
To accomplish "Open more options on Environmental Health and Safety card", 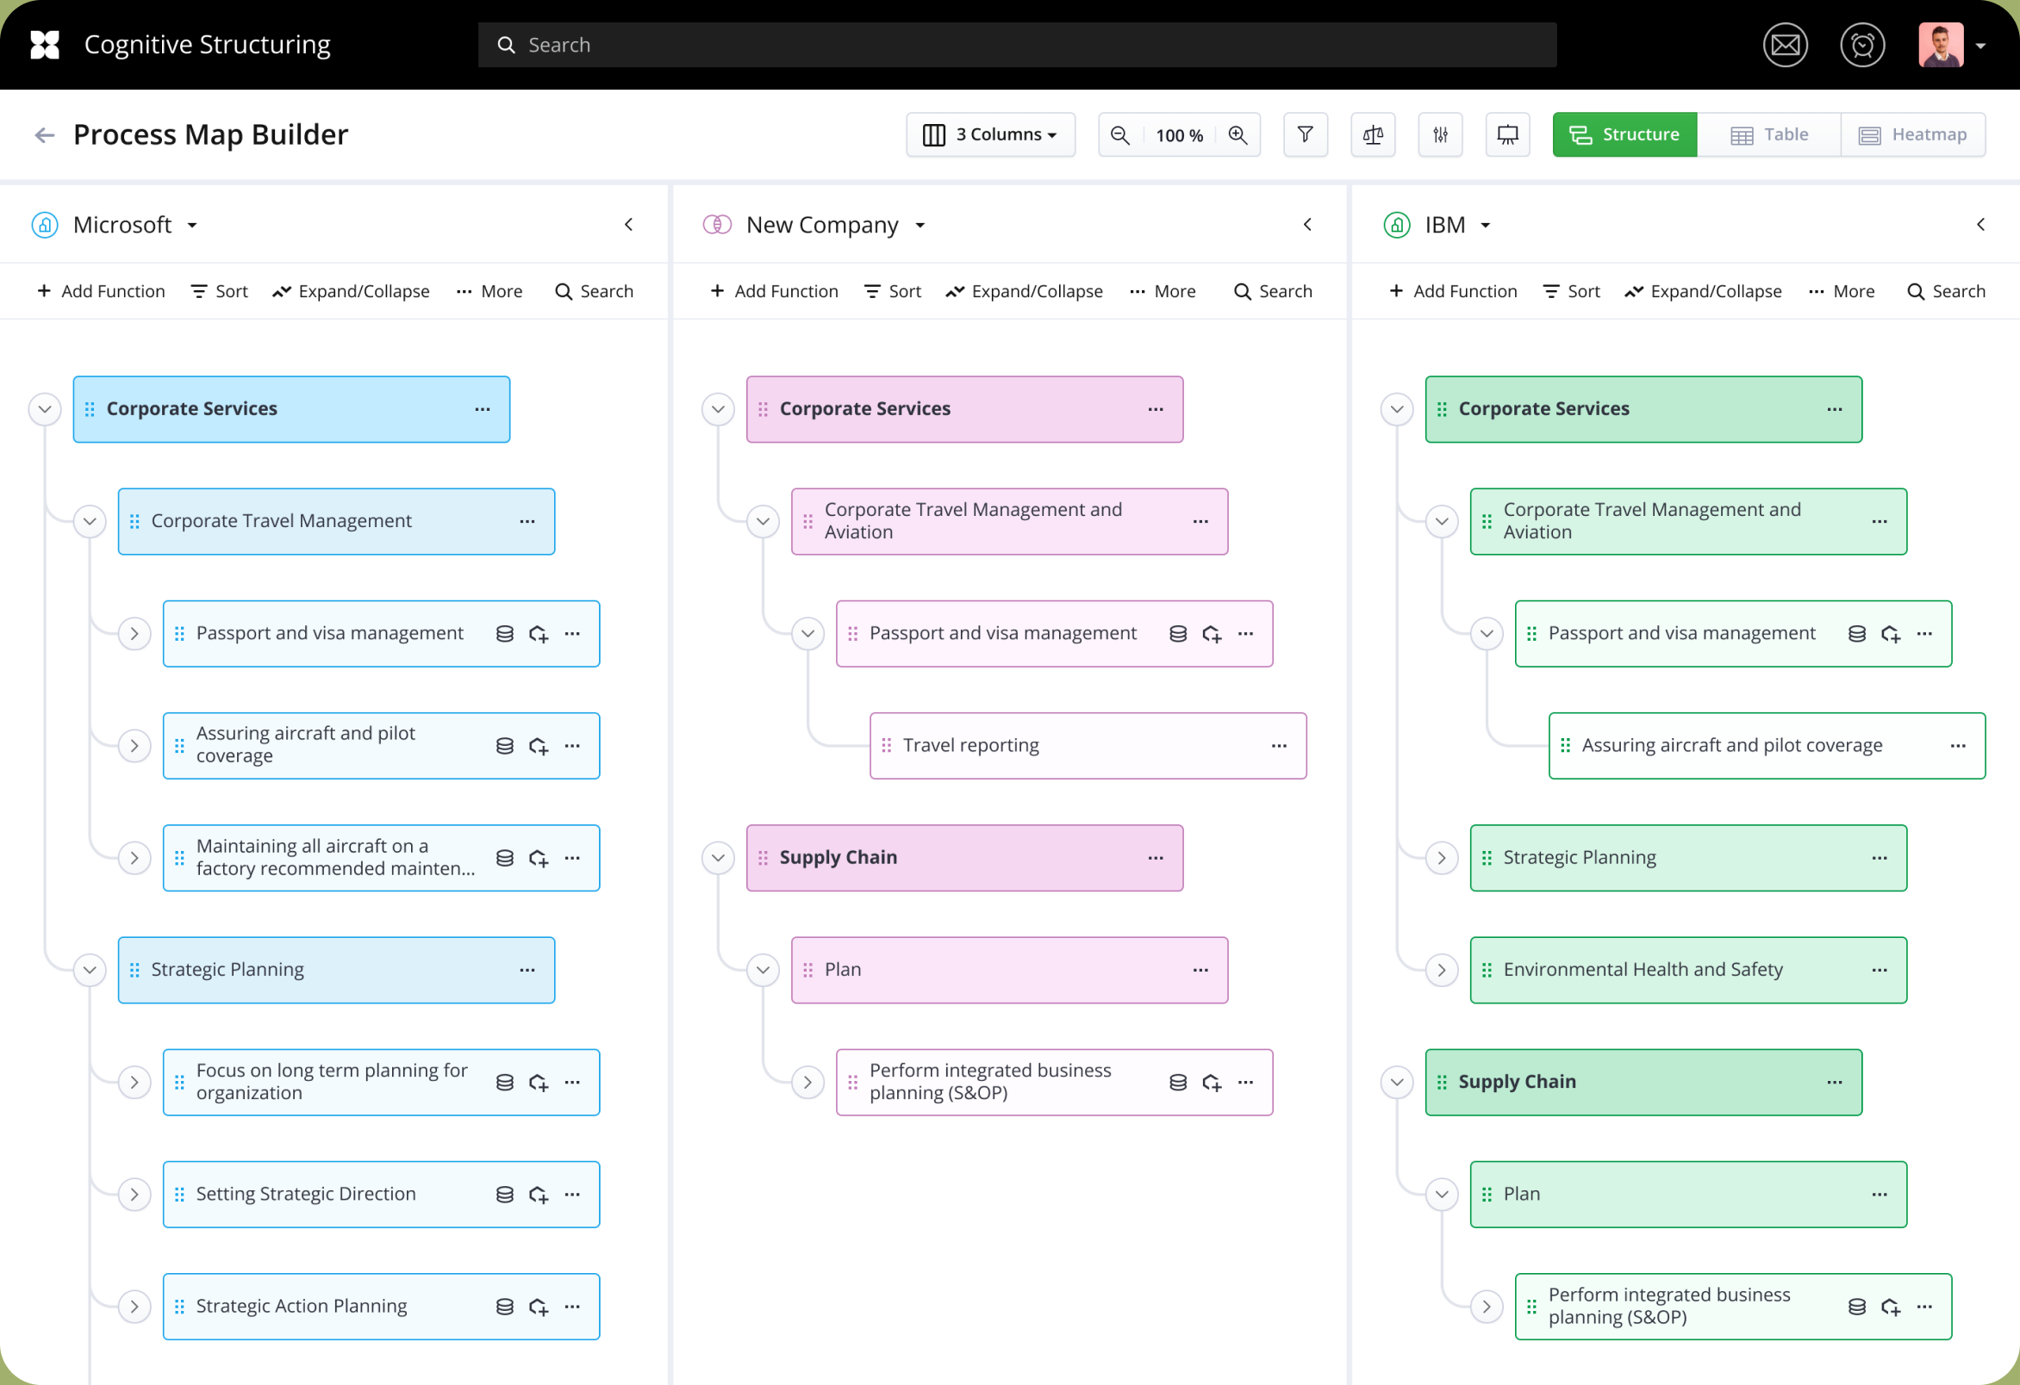I will [x=1880, y=970].
